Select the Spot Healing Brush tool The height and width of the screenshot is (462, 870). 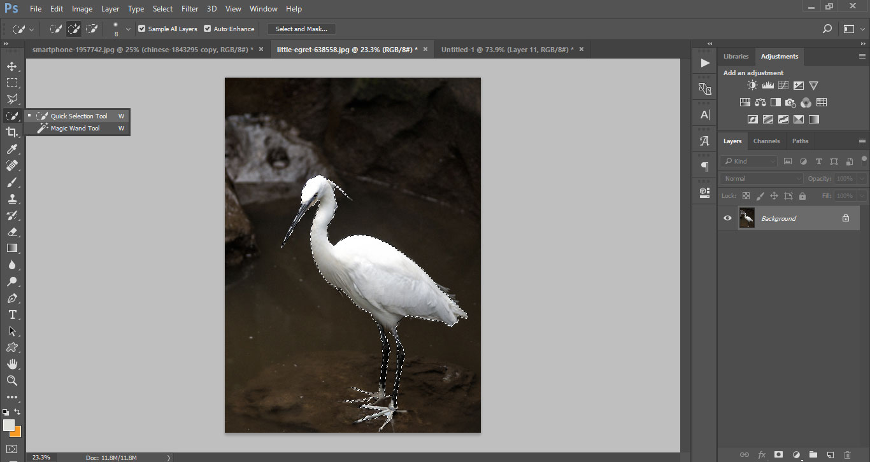coord(11,165)
